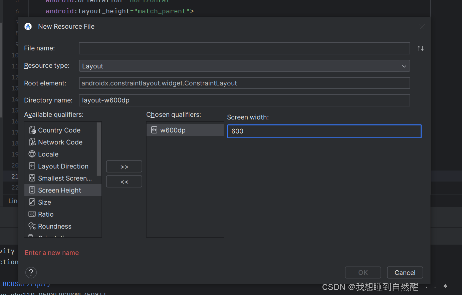The image size is (462, 295).
Task: Select Roundness in available qualifiers
Action: (63, 226)
